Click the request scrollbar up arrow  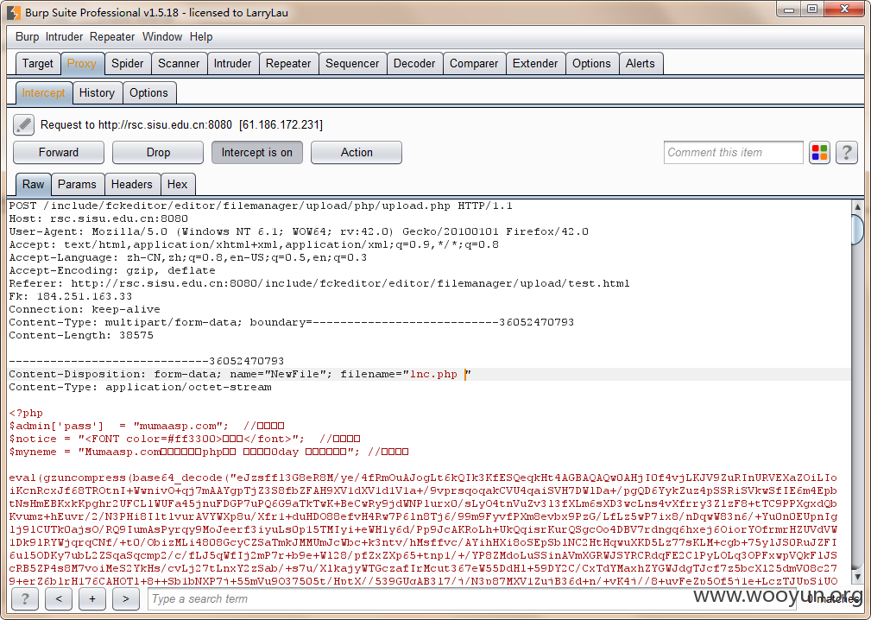[858, 206]
